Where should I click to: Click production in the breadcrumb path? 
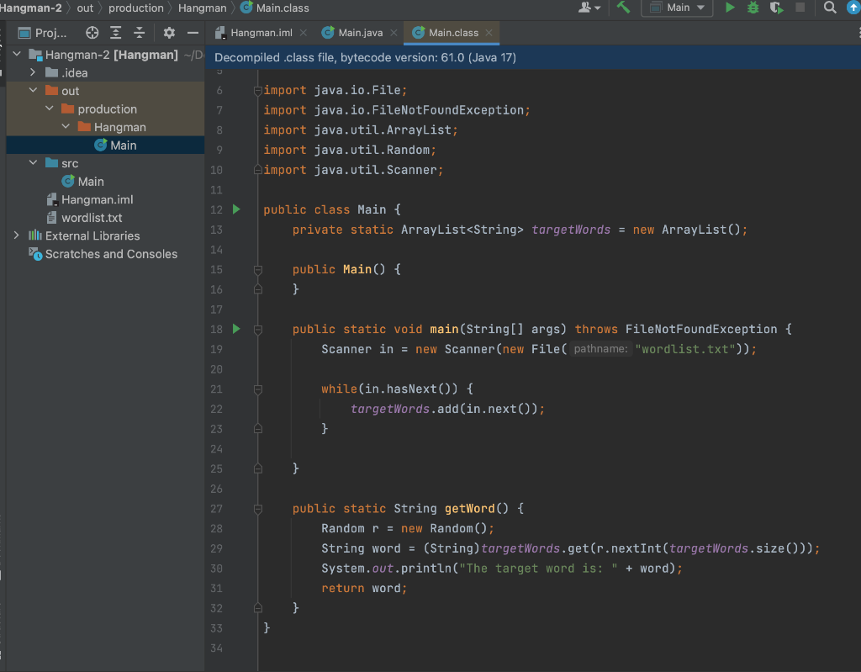[x=135, y=8]
